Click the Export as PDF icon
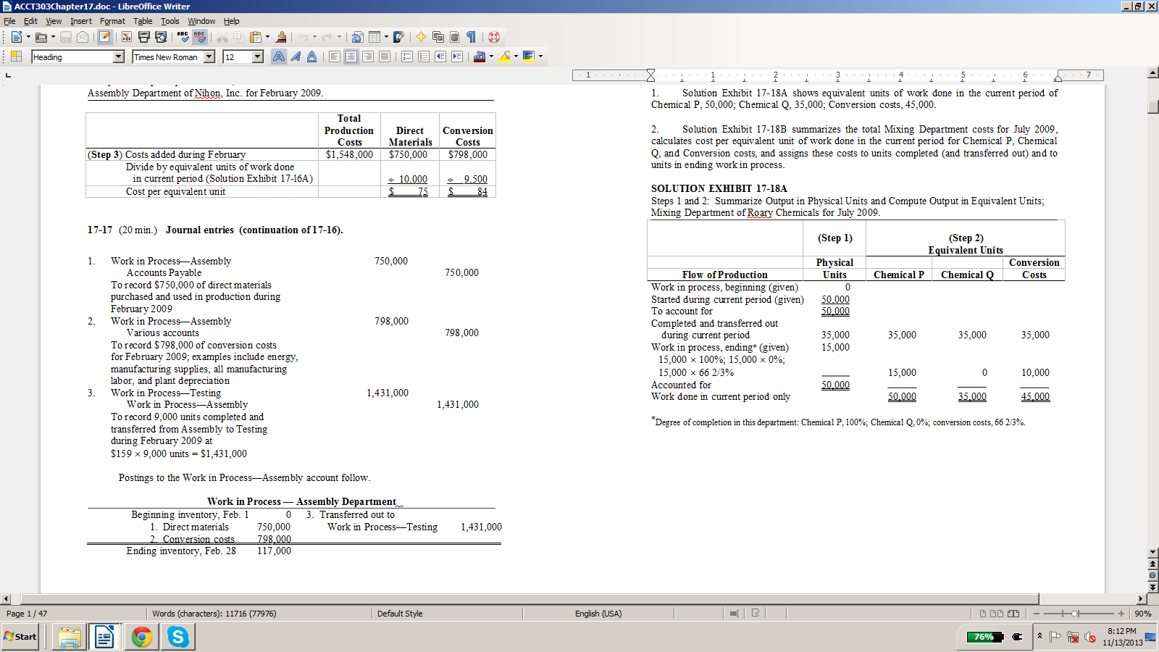1159x652 pixels. [127, 37]
